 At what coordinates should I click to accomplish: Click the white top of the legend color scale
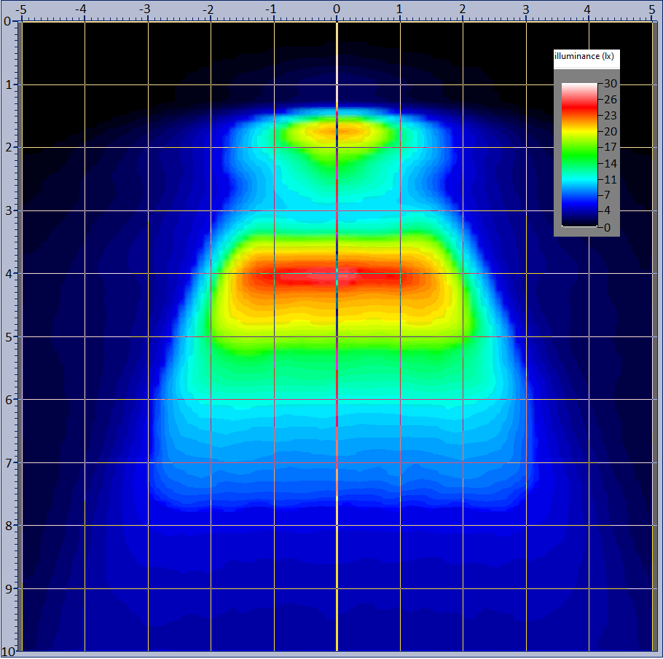(578, 87)
